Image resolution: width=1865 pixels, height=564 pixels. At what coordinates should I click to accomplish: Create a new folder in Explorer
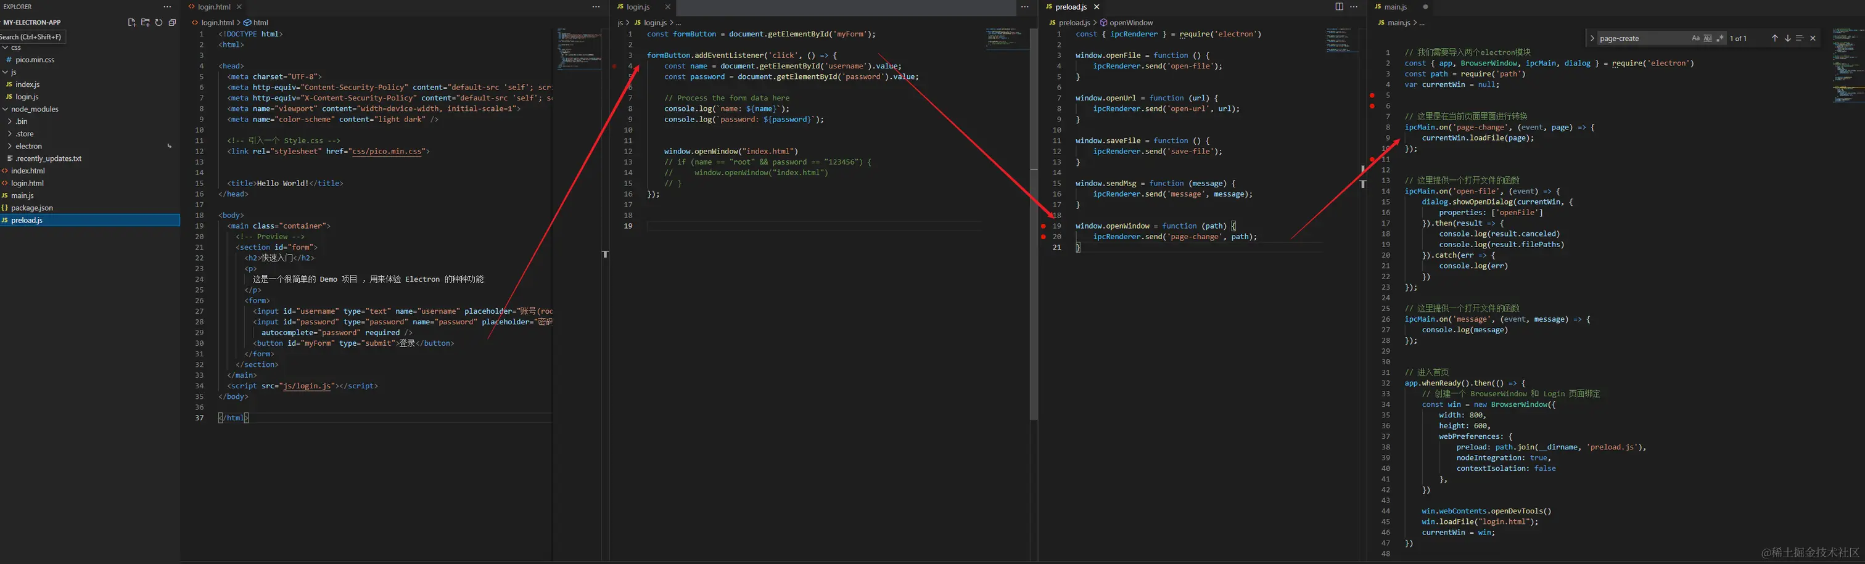pyautogui.click(x=145, y=22)
